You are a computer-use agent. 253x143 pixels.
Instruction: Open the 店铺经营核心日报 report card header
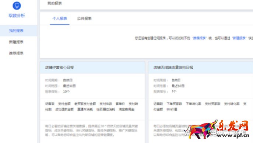click(92, 67)
